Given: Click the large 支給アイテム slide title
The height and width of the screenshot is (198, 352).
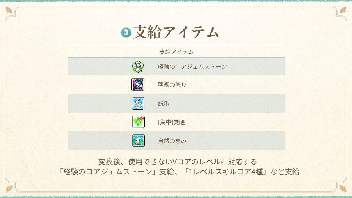Looking at the screenshot, I should click(176, 32).
